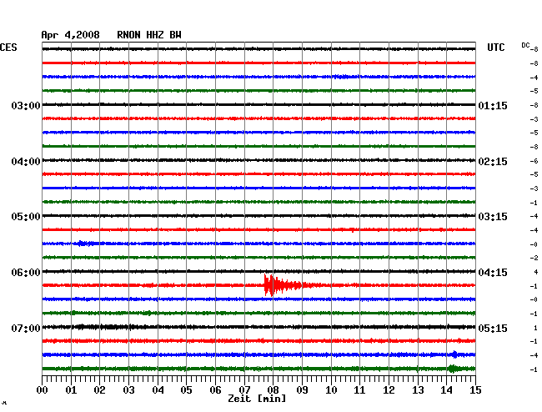Click the "02:15" UTC time label
This screenshot has width=542, height=412.
click(493, 162)
